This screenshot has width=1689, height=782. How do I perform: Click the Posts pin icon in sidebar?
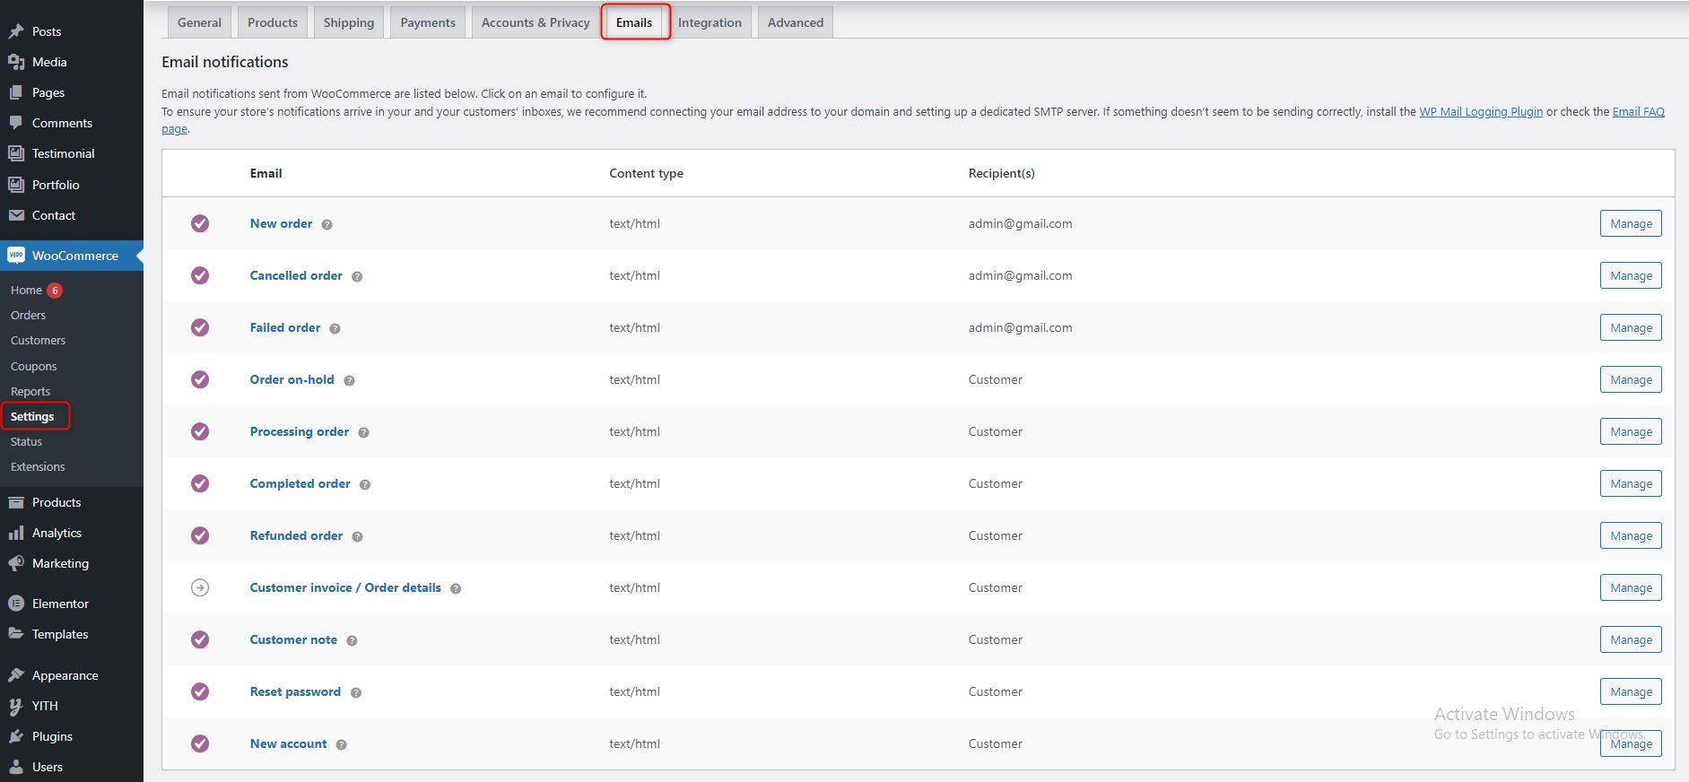click(16, 31)
